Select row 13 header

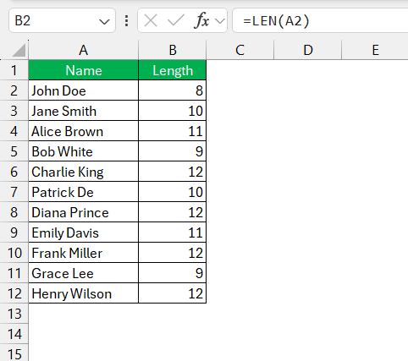(14, 314)
